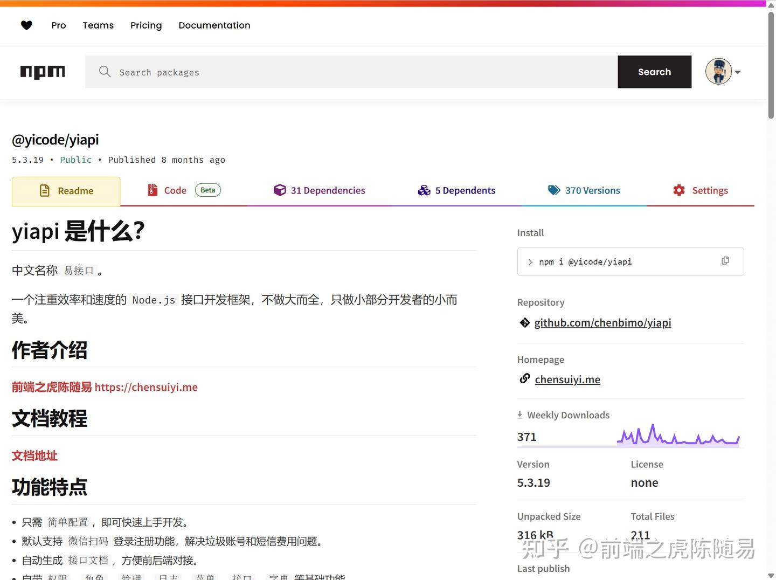Click the magnifier icon in the search bar
Viewport: 776px width, 580px height.
coord(105,72)
